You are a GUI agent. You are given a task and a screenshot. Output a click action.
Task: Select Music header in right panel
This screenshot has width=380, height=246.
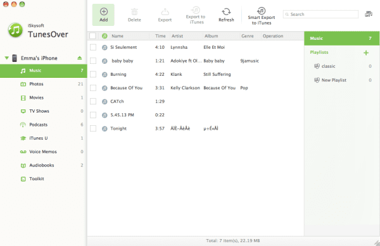[x=342, y=38]
